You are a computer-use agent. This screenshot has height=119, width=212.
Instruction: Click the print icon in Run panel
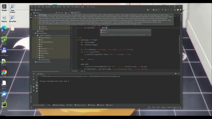[37, 88]
